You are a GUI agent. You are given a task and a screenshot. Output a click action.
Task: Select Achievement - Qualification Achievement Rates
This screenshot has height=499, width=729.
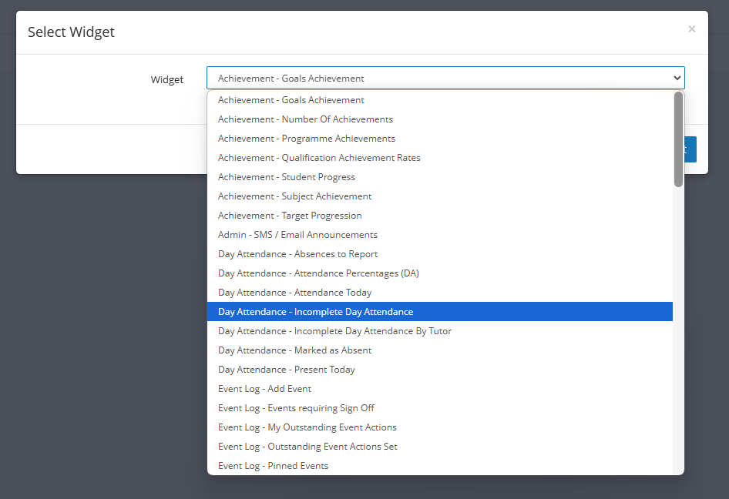tap(440, 158)
